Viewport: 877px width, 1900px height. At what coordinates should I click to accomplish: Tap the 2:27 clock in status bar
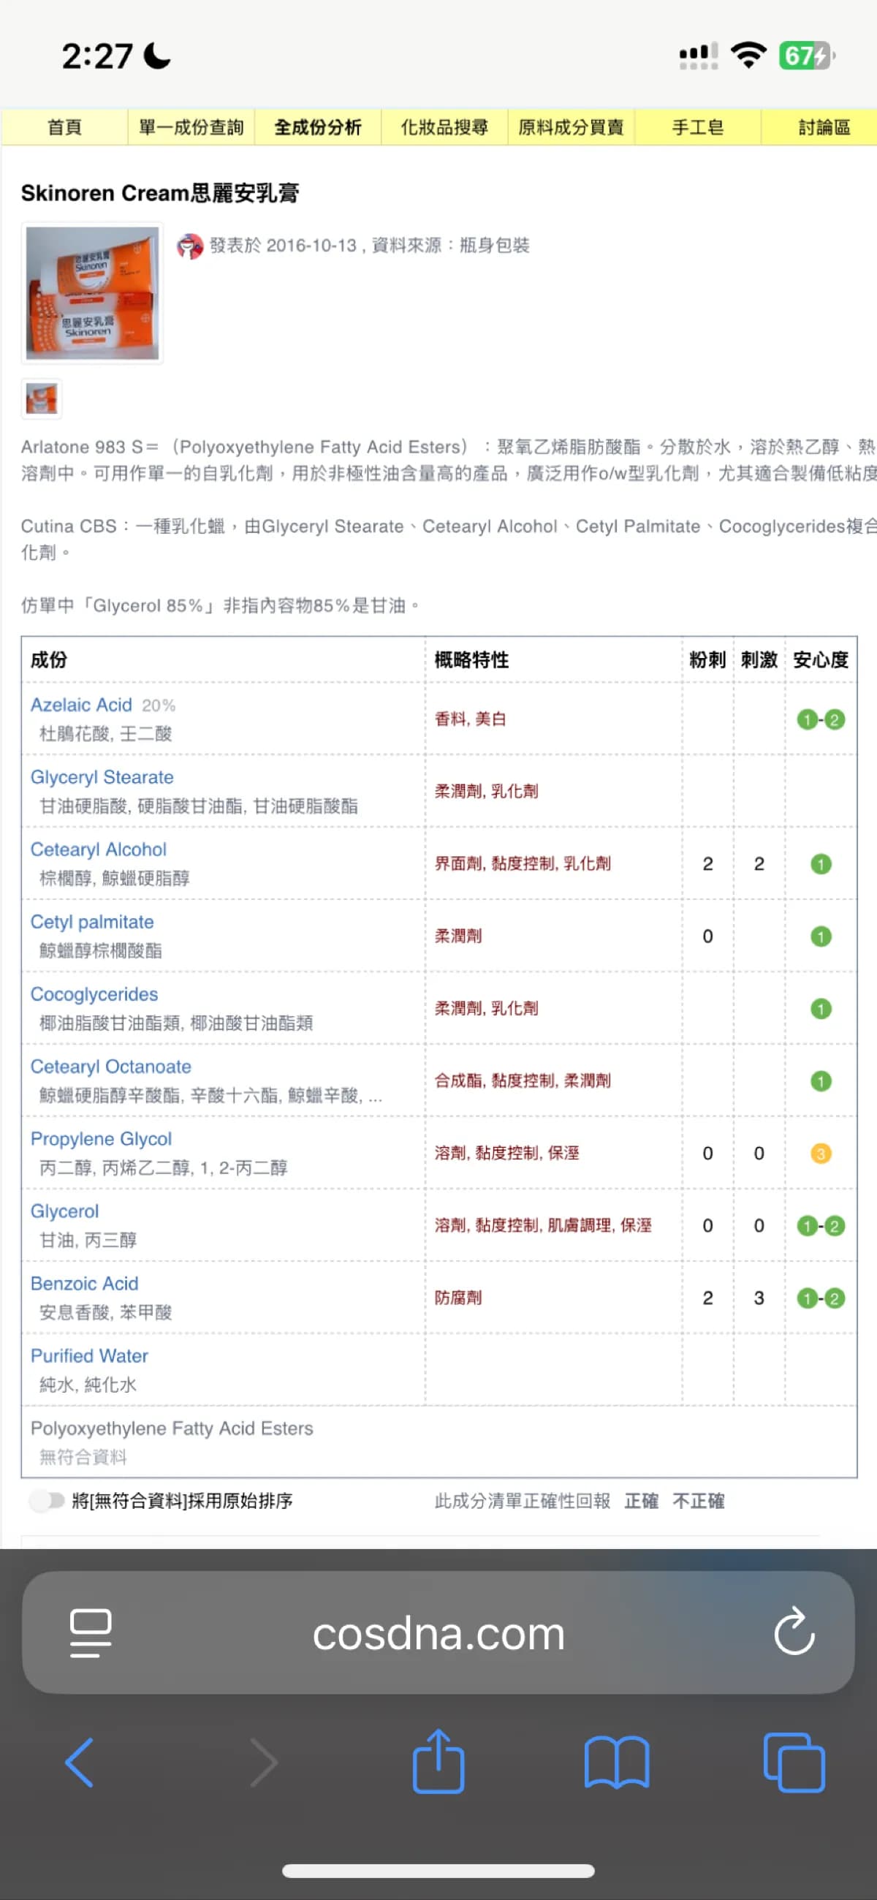[x=96, y=56]
